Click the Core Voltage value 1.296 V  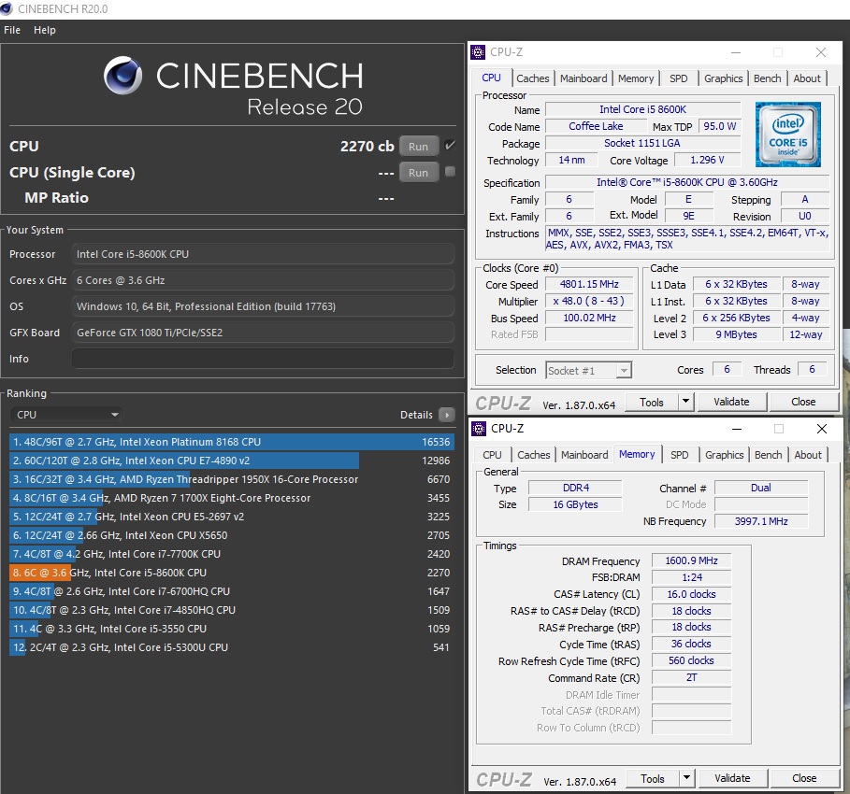(707, 160)
